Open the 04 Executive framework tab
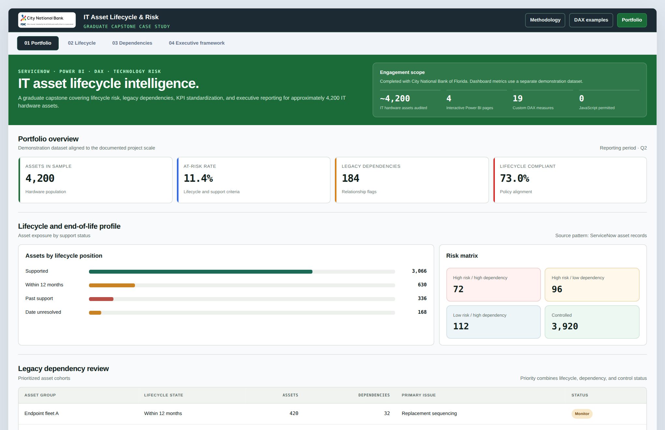 coord(197,43)
